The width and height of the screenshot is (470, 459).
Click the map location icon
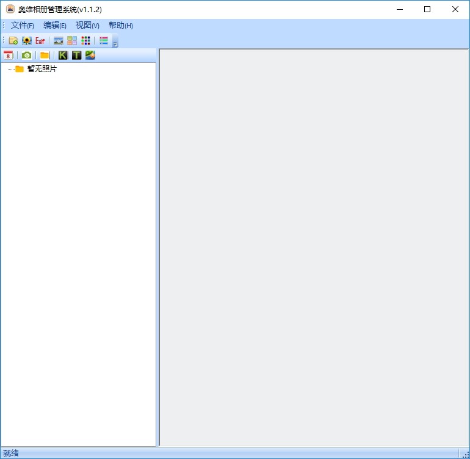click(90, 55)
